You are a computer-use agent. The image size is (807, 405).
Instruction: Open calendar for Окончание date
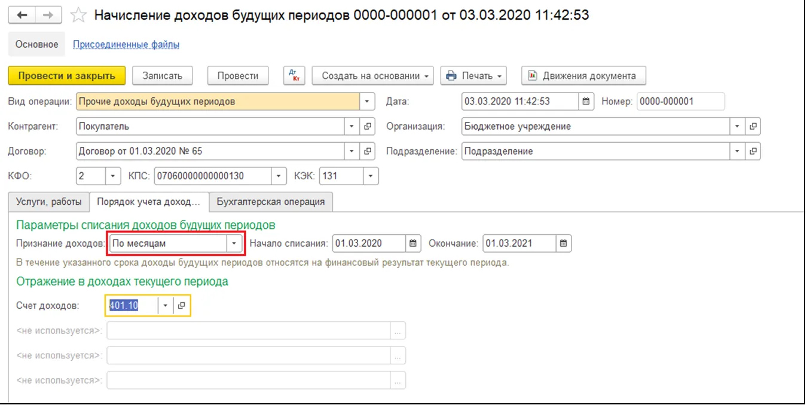564,244
